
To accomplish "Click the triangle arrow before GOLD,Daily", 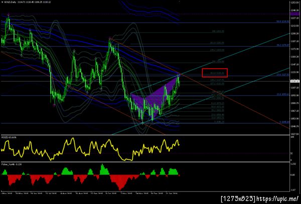I will pyautogui.click(x=2, y=2).
